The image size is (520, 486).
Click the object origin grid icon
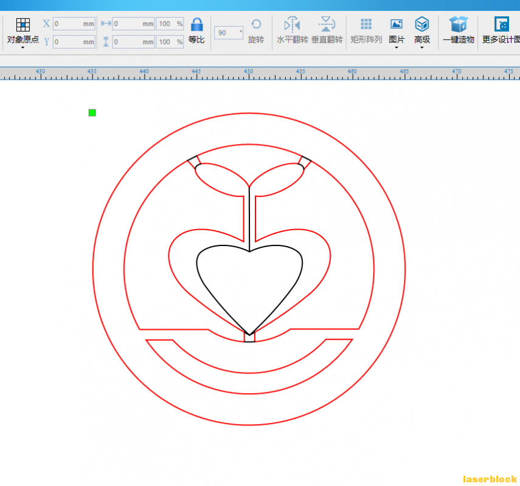[x=23, y=25]
